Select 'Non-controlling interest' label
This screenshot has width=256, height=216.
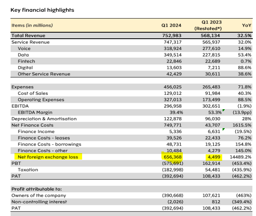39,202
